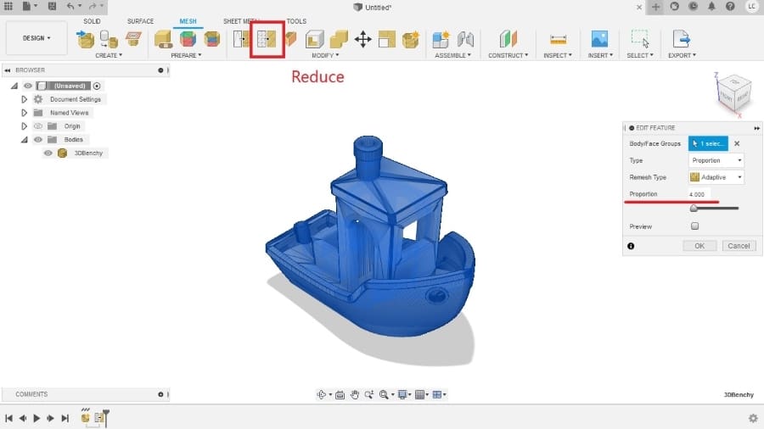764x429 pixels.
Task: Open the PREPARE dropdown menu
Action: click(186, 55)
